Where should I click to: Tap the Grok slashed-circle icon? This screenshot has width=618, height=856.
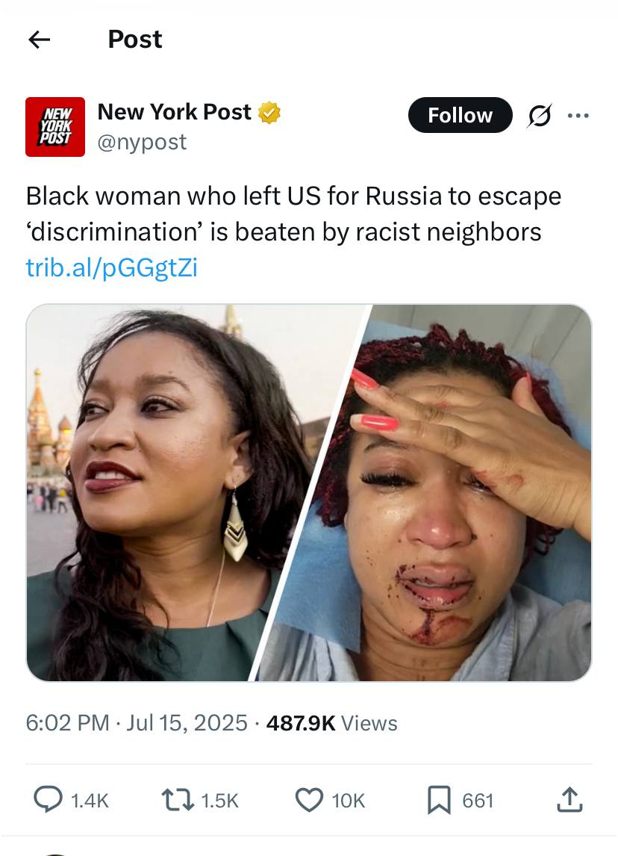[540, 115]
